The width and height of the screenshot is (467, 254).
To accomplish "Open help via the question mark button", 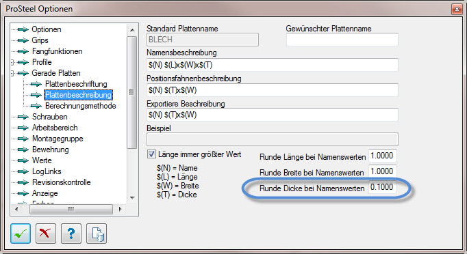I will click(71, 234).
